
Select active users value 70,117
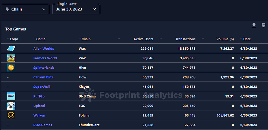point(148,68)
